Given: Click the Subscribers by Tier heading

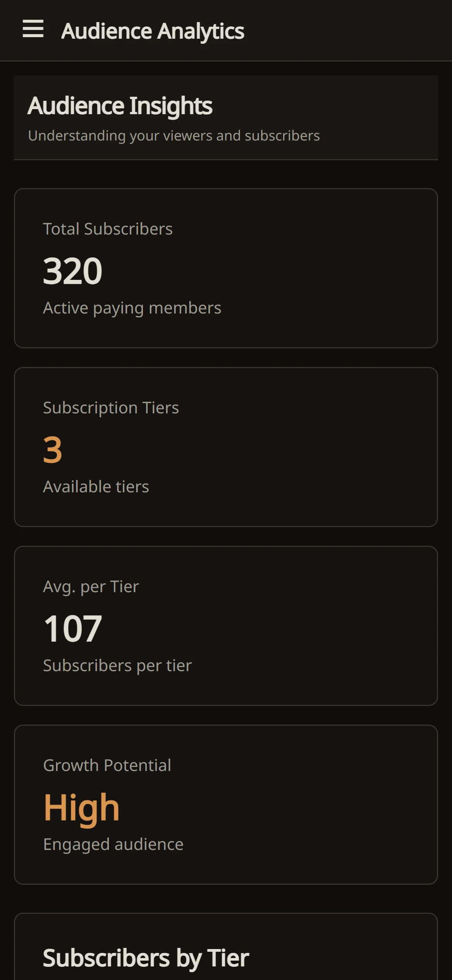Looking at the screenshot, I should click(x=146, y=958).
